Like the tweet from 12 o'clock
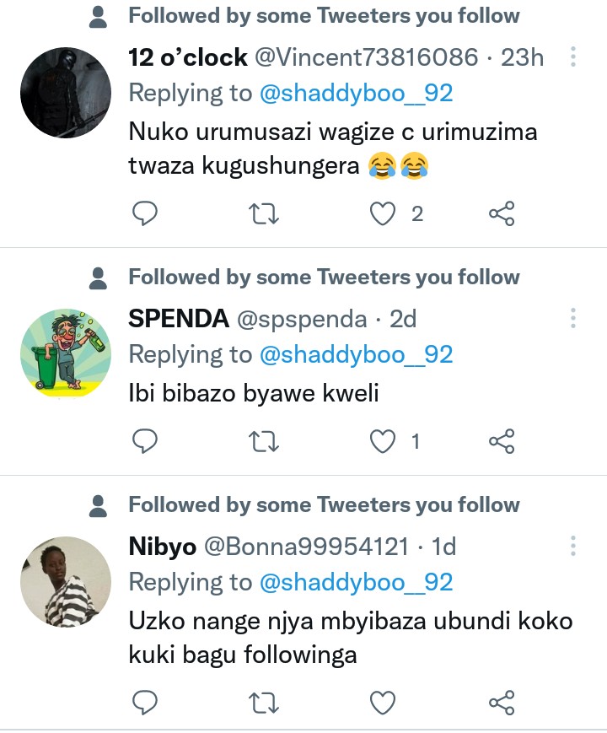Viewport: 607px width, 733px height. coord(384,214)
